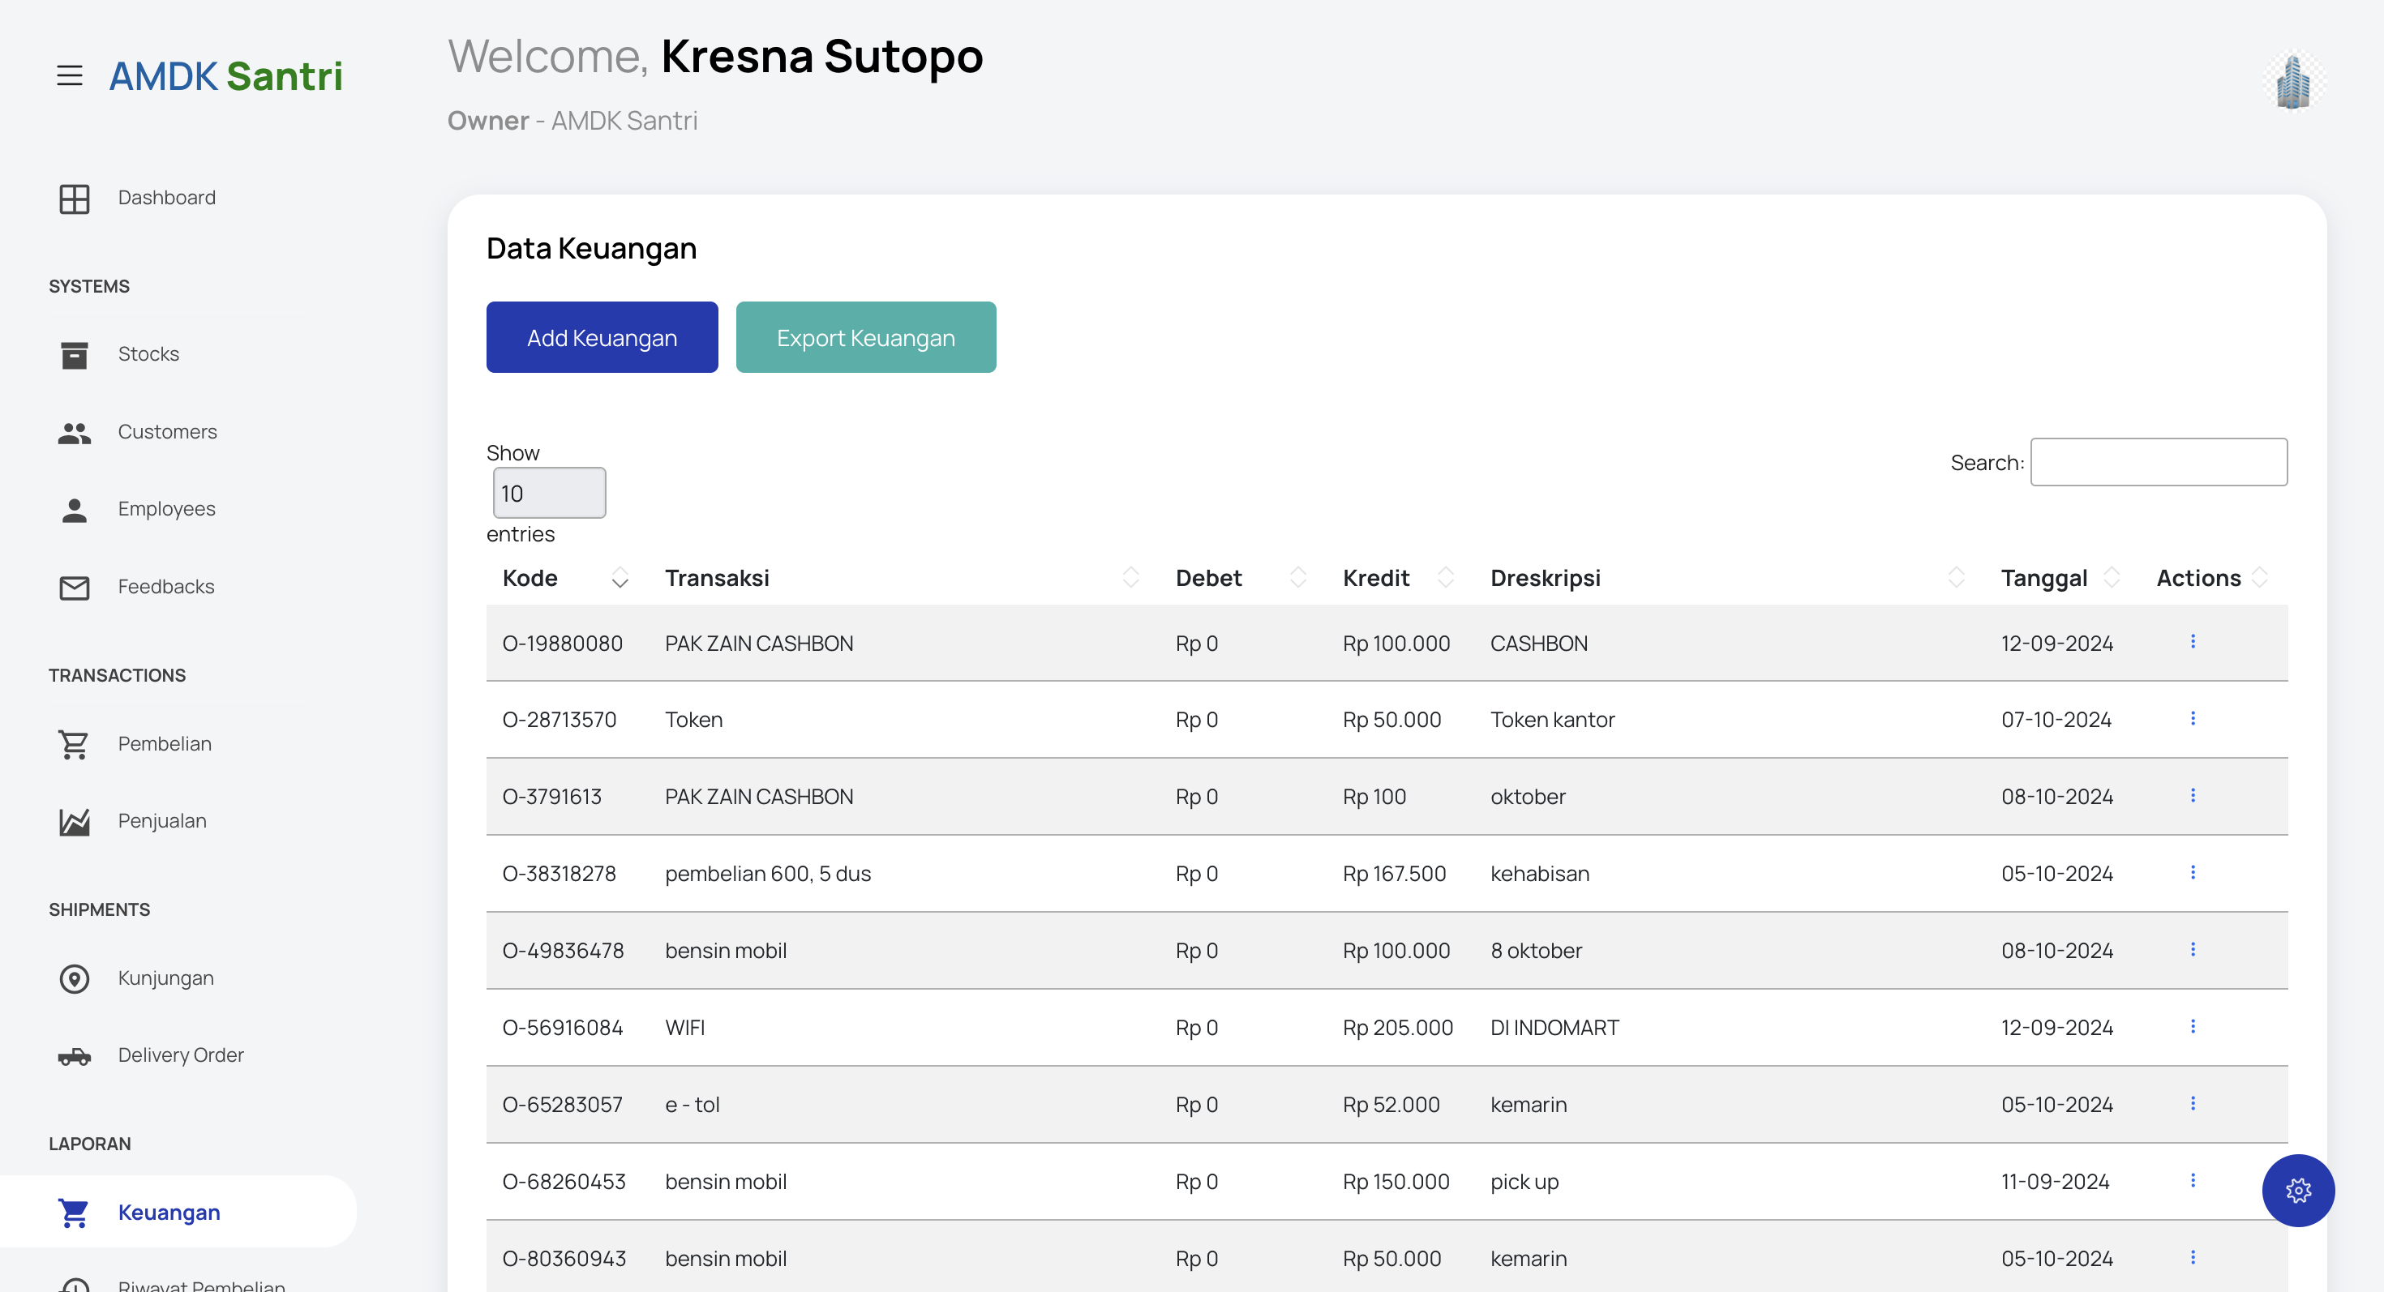The height and width of the screenshot is (1292, 2384).
Task: Open actions menu for Token kantor row
Action: point(2192,719)
